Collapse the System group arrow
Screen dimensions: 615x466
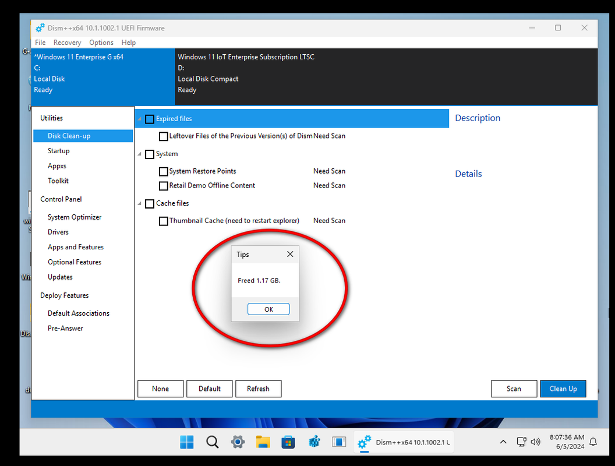140,154
